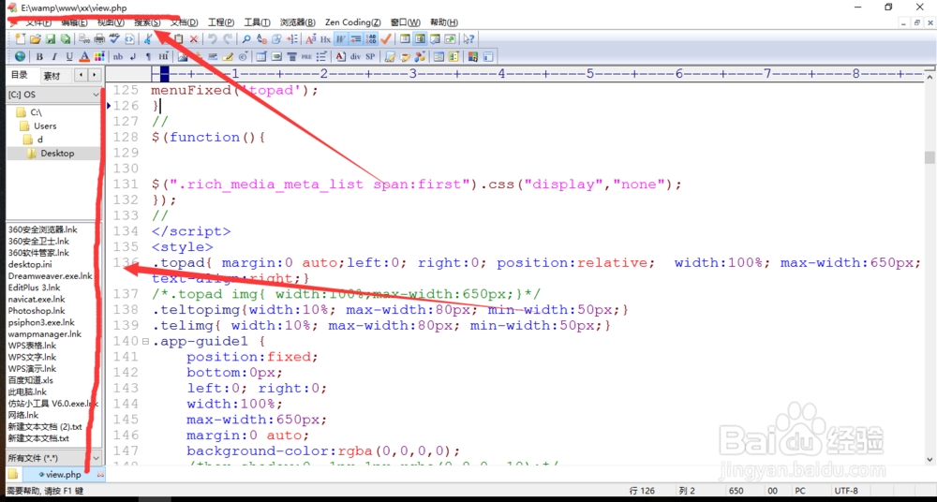Viewport: 937px width, 502px height.
Task: Open the 工程(P) menu
Action: 221,22
